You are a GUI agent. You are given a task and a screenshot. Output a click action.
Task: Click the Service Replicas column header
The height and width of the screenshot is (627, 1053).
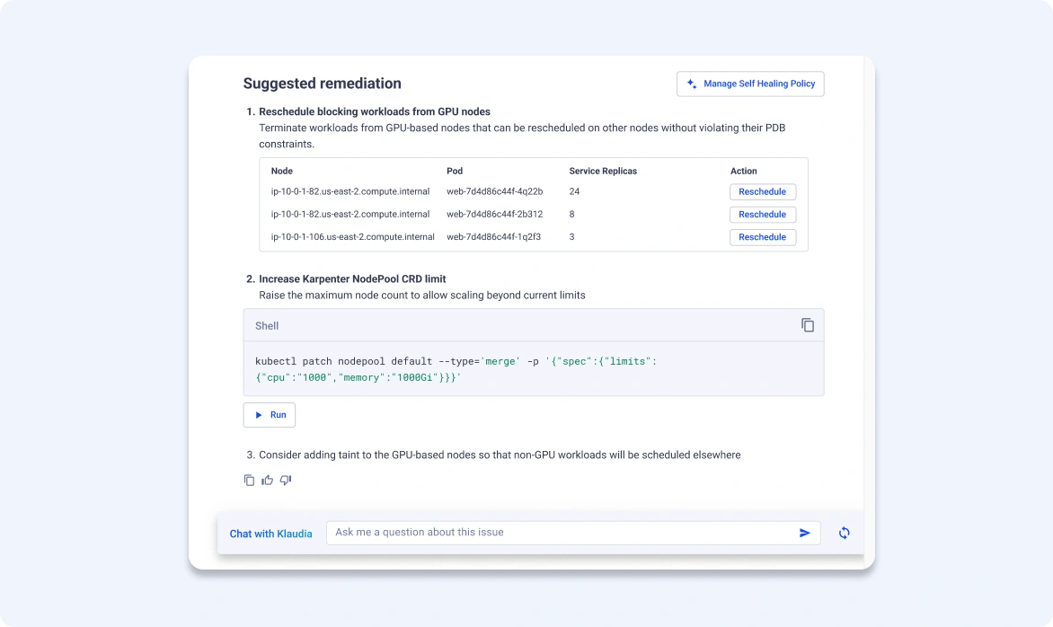pyautogui.click(x=603, y=171)
